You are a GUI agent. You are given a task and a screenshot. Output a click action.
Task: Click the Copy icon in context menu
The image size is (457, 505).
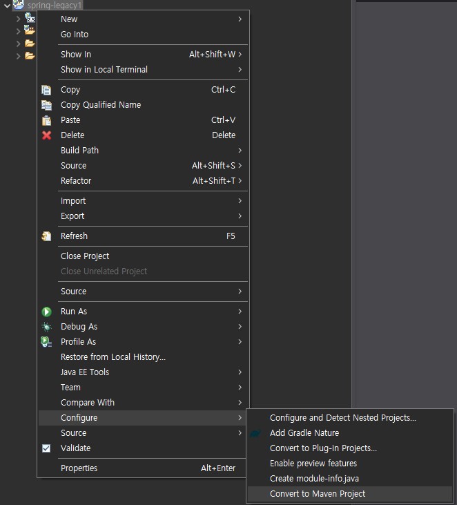[x=46, y=90]
